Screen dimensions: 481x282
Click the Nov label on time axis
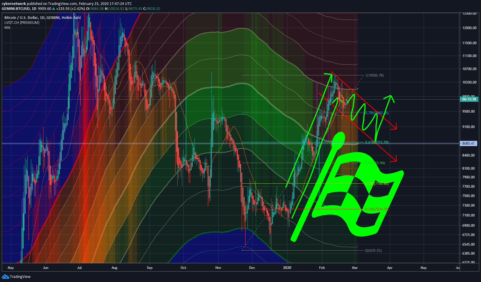218,267
